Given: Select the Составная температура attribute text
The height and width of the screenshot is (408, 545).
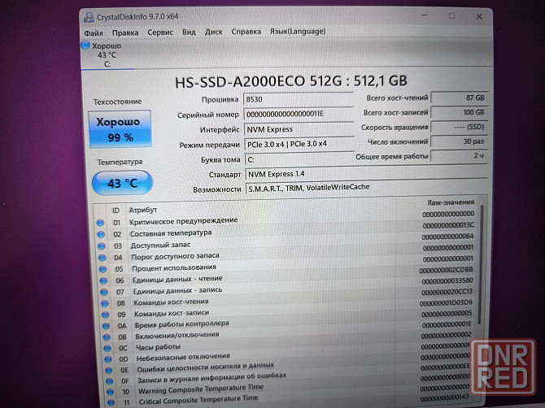Looking at the screenshot, I should click(x=171, y=233).
